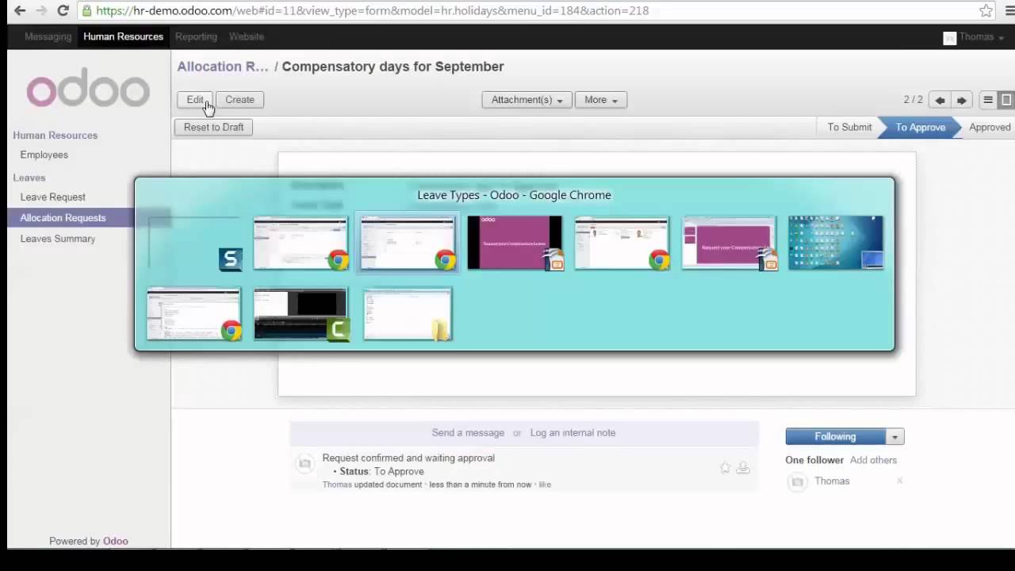Open Employees in the sidebar

[x=44, y=155]
